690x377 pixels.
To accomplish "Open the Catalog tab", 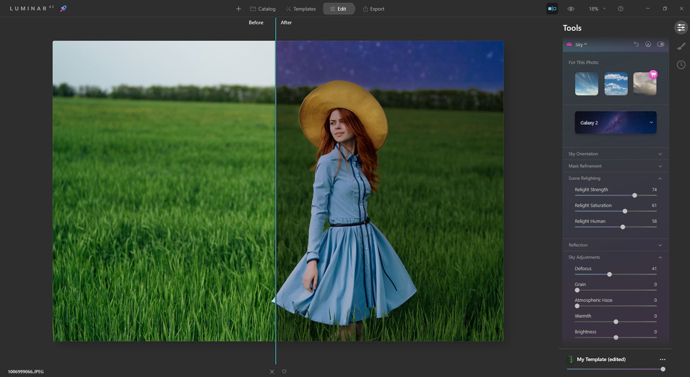I will coord(263,9).
